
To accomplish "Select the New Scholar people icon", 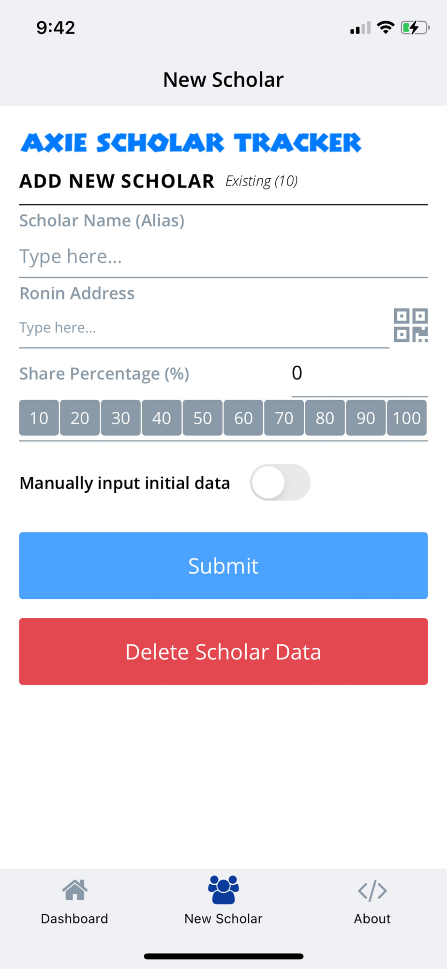I will point(223,890).
